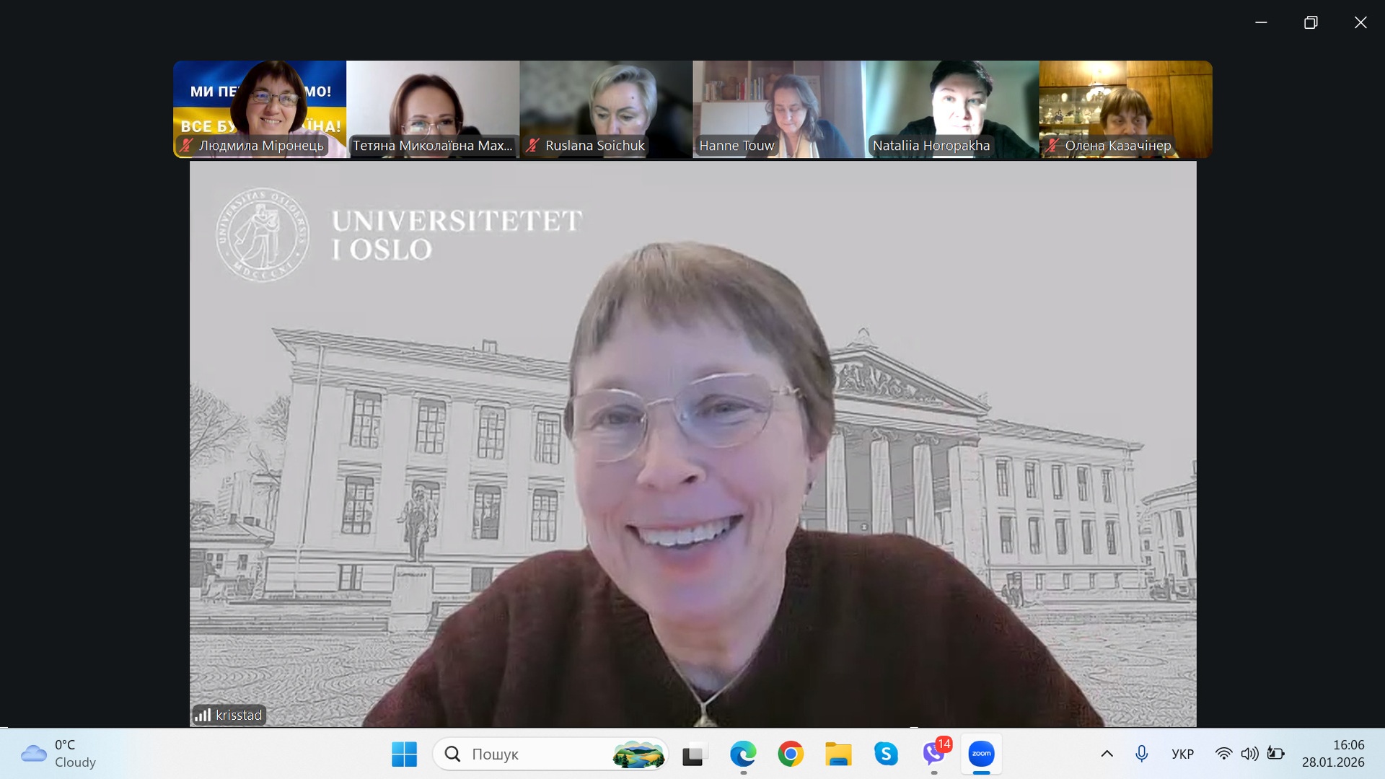
Task: Click the muted mic icon on Ruslana Soichuk's tile
Action: [533, 146]
